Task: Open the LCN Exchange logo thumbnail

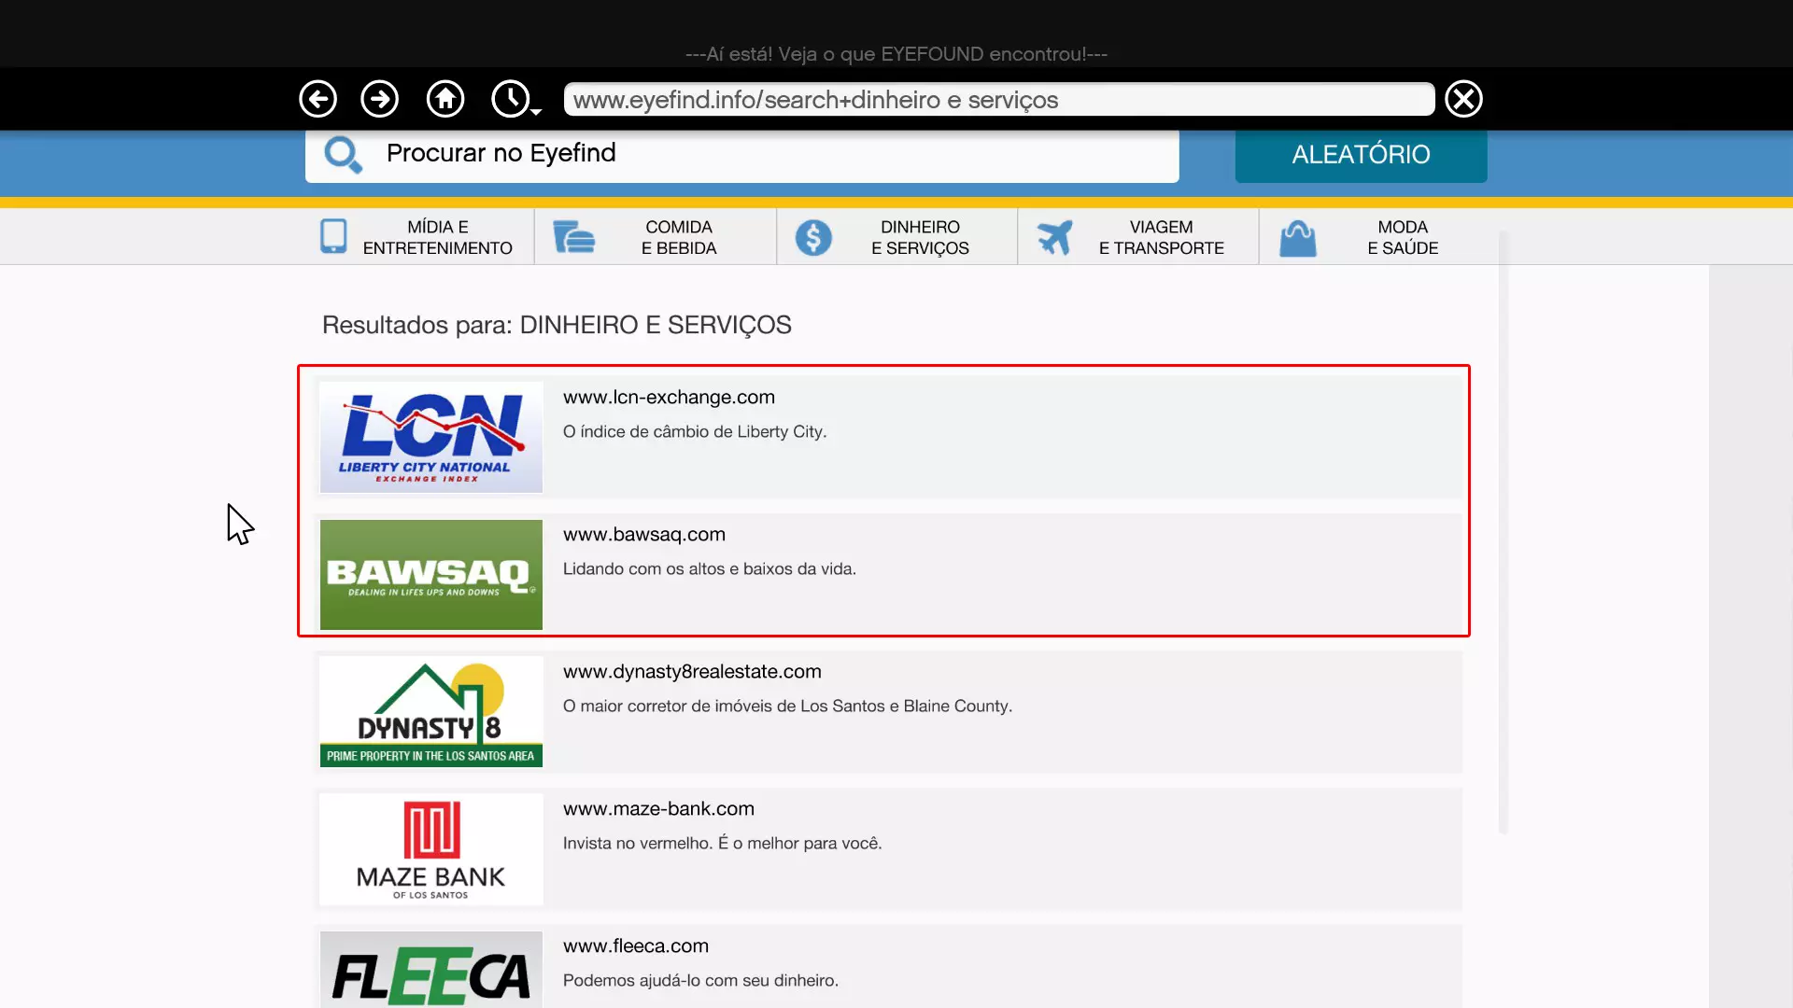Action: pos(431,437)
